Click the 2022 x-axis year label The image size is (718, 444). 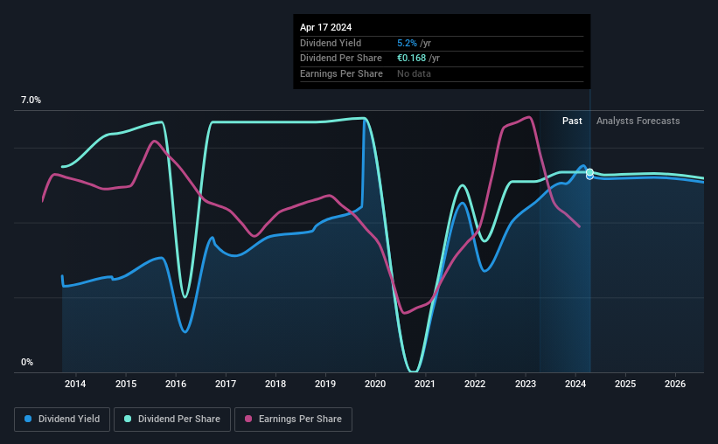475,384
